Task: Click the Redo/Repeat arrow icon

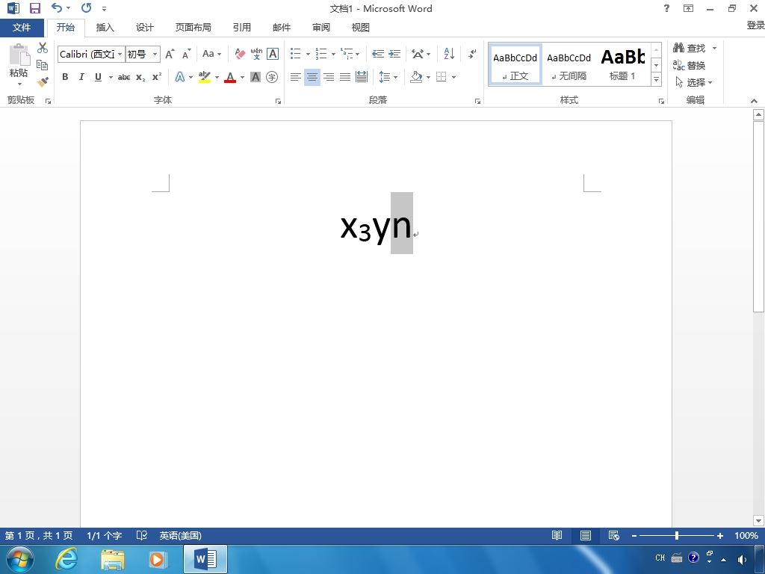Action: click(x=87, y=7)
